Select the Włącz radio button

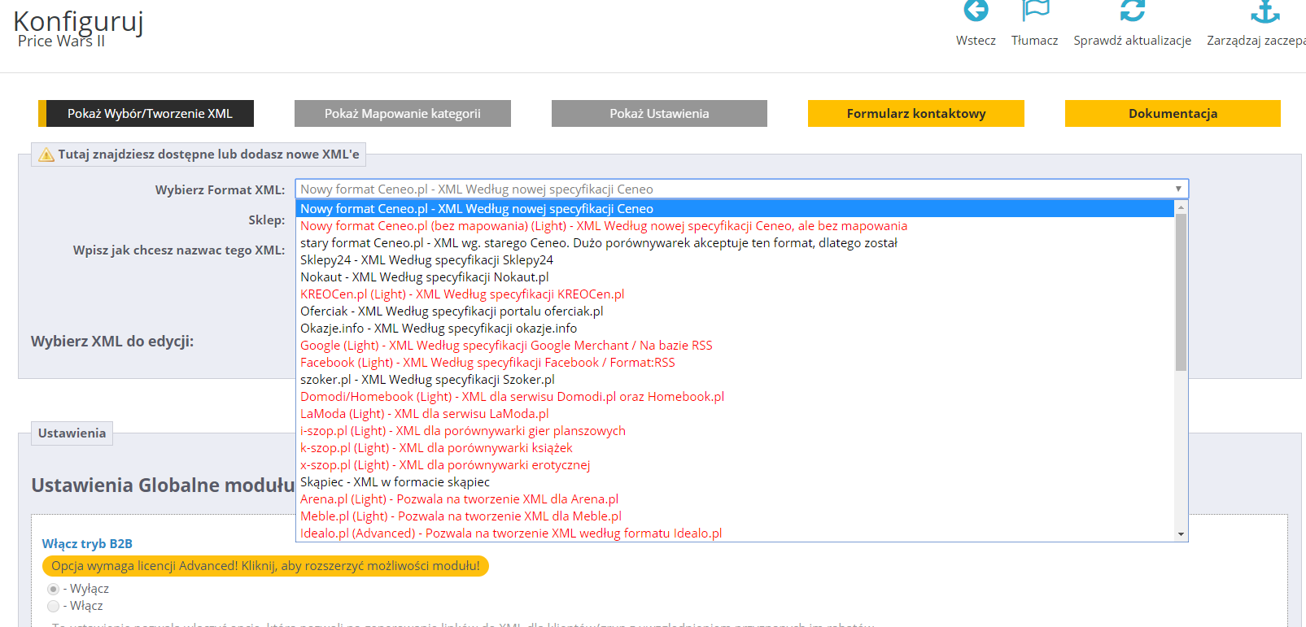54,606
